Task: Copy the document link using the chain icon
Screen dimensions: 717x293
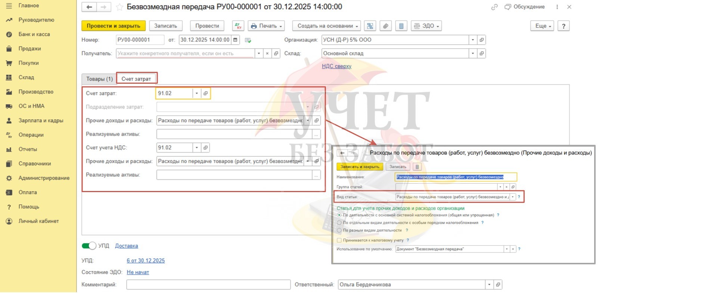Action: tap(494, 7)
